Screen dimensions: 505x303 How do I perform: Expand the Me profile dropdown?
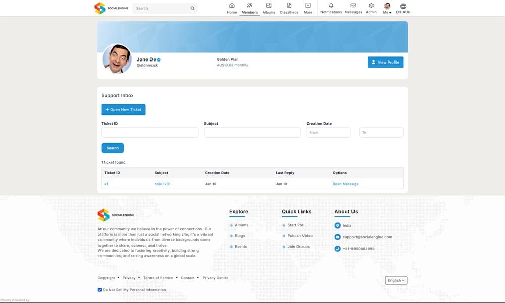[387, 8]
